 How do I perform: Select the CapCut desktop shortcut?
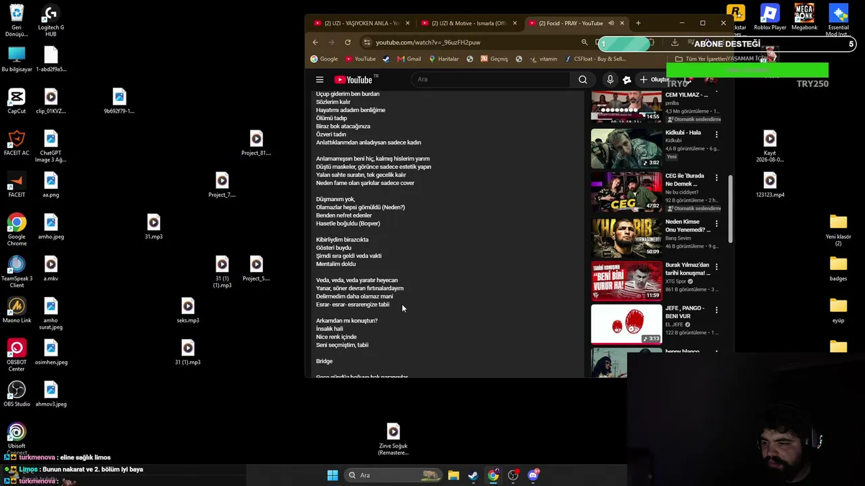click(16, 101)
